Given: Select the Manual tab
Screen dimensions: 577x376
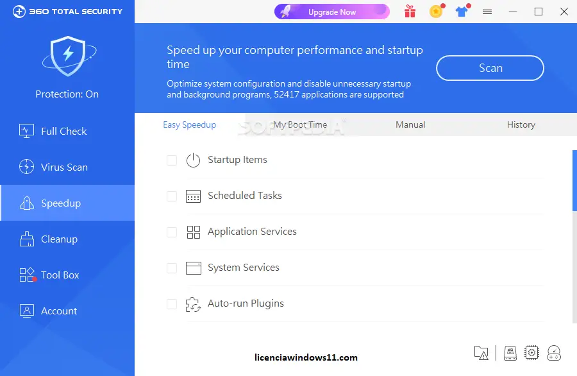Looking at the screenshot, I should click(410, 125).
